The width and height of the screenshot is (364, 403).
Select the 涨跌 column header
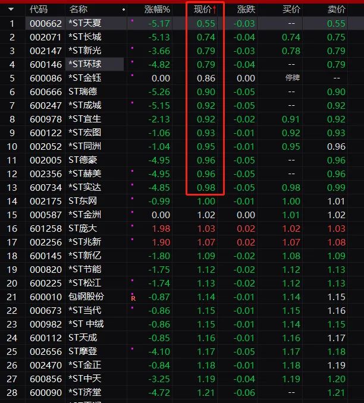click(x=246, y=10)
